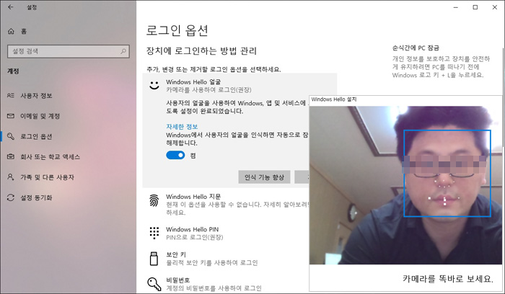Click the 계정 section label in sidebar
The height and width of the screenshot is (294, 505).
coord(13,71)
